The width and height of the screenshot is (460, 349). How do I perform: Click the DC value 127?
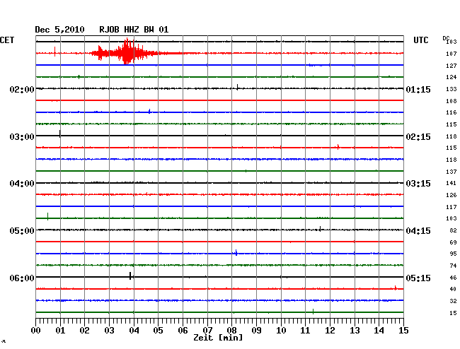point(452,66)
